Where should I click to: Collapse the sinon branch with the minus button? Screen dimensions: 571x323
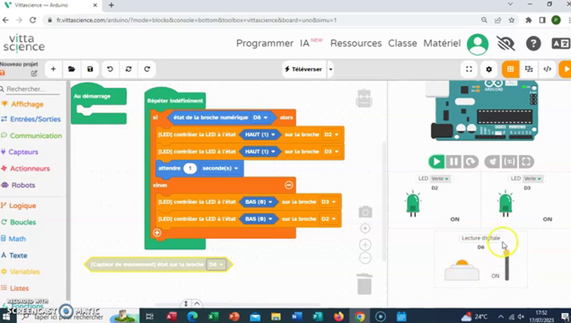click(x=289, y=185)
